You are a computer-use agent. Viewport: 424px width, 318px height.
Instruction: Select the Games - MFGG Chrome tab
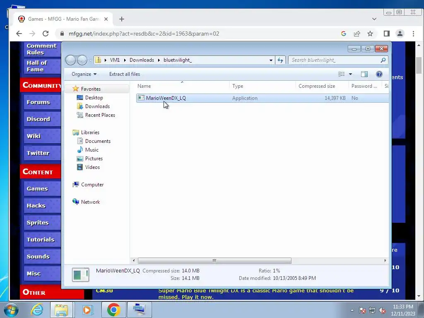pyautogui.click(x=63, y=19)
